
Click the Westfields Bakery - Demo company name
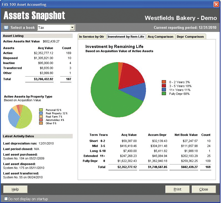pos(181,18)
